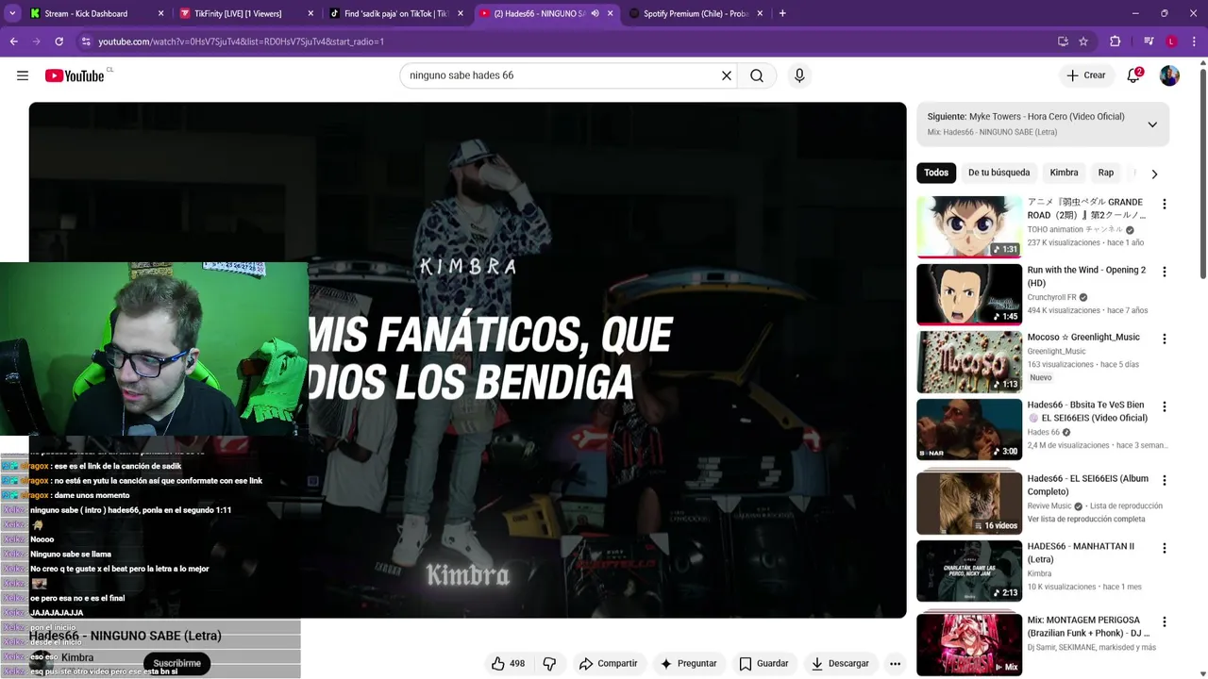Click the Descargar download button

(840, 664)
